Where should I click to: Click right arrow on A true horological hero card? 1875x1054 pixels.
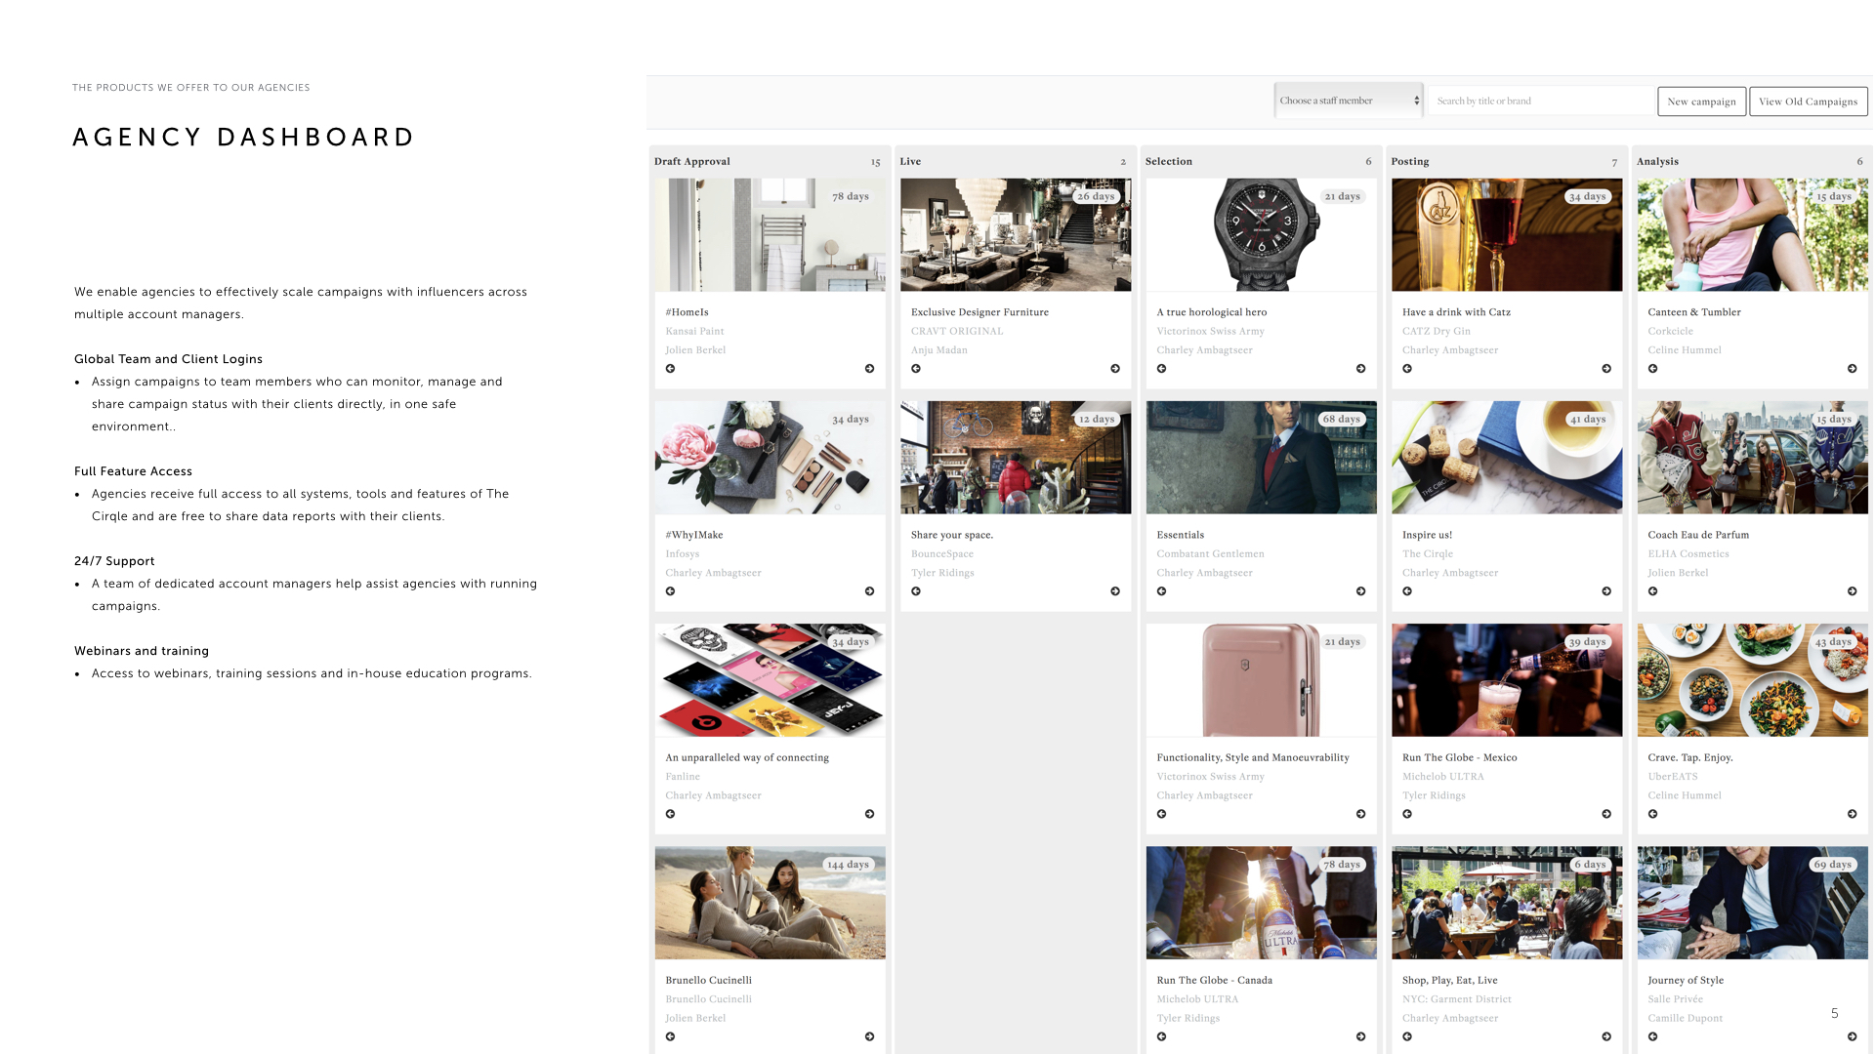1360,369
